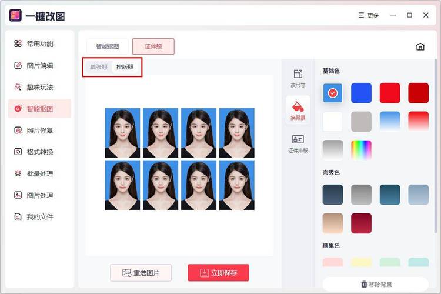Select the tan beige 高级色 swatch

333,223
